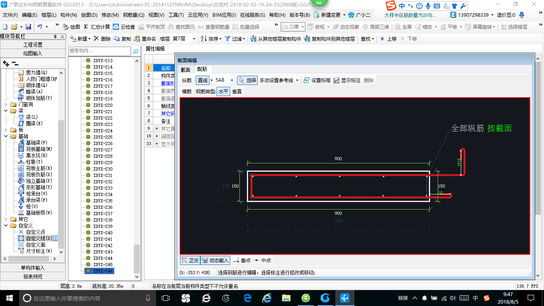Collapse the 基础 tree folder

click(x=6, y=136)
